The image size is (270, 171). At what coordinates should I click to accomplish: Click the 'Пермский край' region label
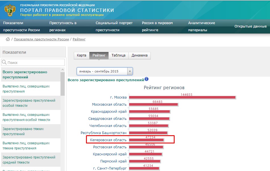click(x=114, y=161)
